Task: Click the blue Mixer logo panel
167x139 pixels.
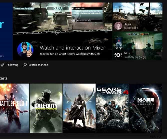Action: tap(7, 31)
